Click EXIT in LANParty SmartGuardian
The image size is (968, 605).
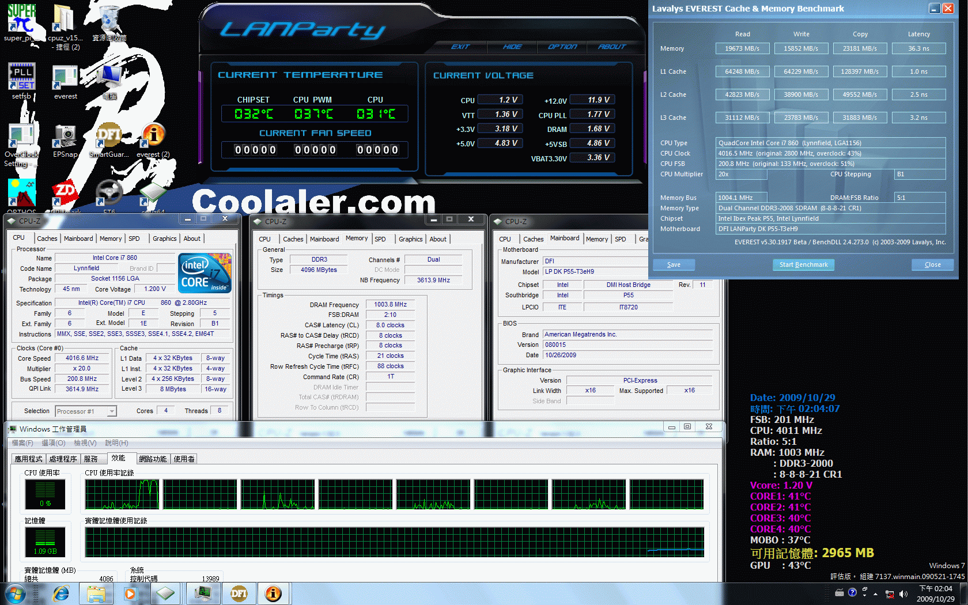460,47
